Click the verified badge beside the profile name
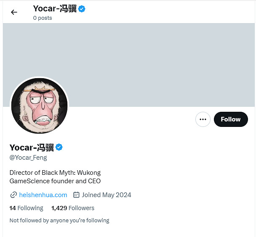 point(59,147)
